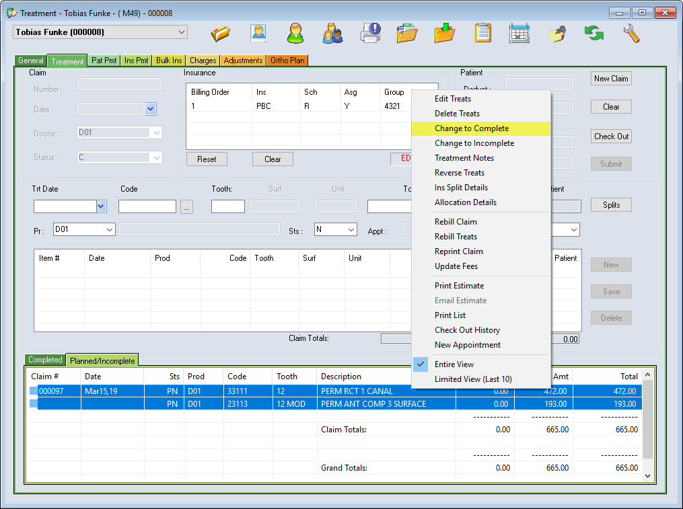Select Limited View (Last 10) option

[x=472, y=379]
